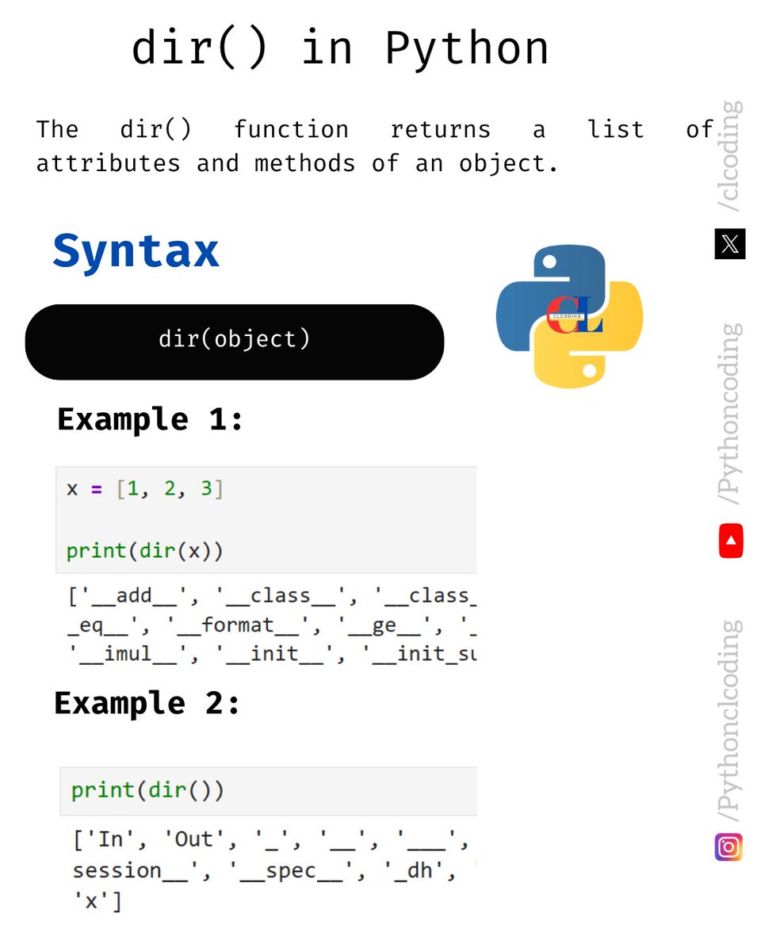Click the Python CL Coding logo

(569, 316)
